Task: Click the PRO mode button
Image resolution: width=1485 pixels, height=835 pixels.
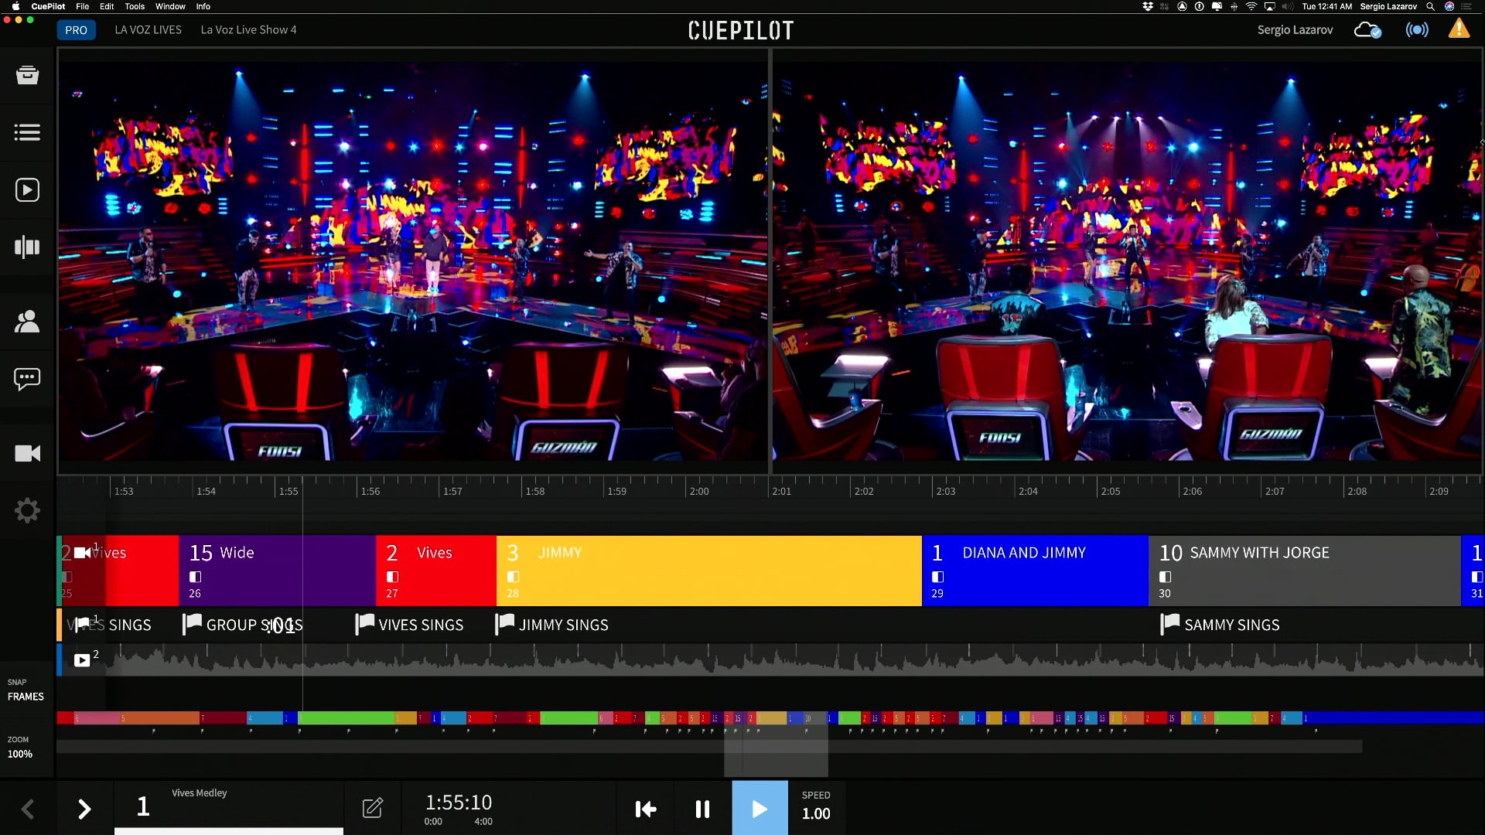Action: 76,30
